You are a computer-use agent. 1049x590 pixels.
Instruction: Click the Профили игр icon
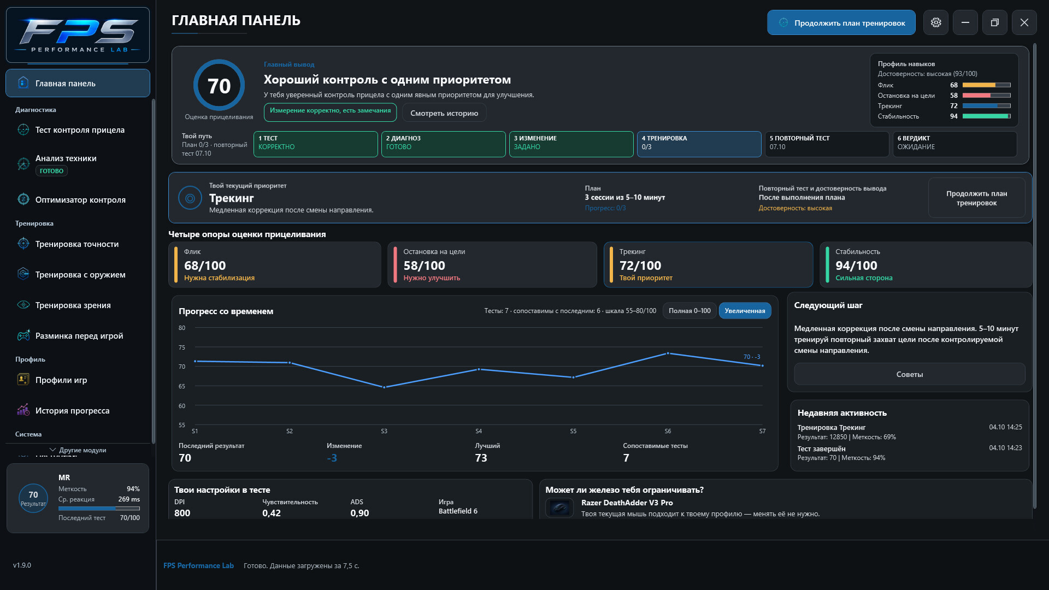click(x=23, y=380)
